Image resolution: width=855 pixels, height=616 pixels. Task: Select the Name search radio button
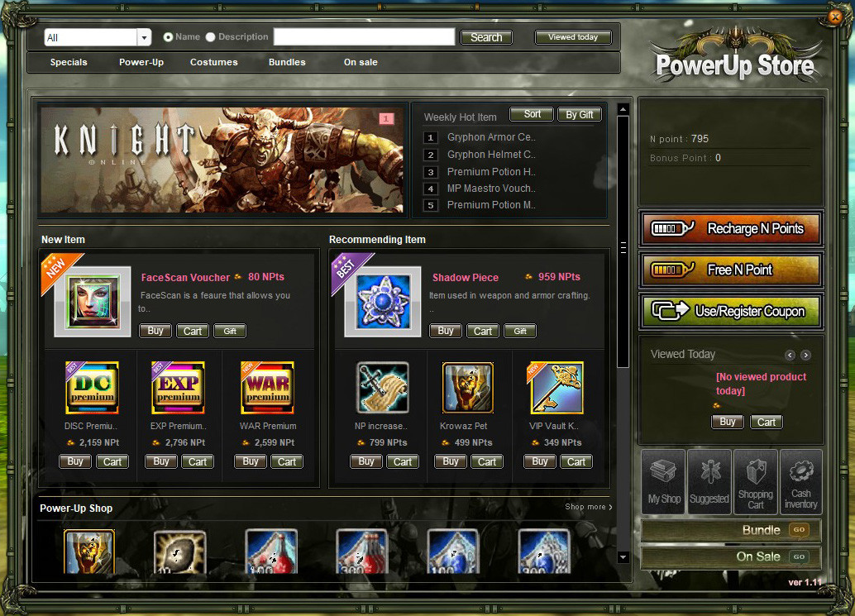(x=168, y=37)
